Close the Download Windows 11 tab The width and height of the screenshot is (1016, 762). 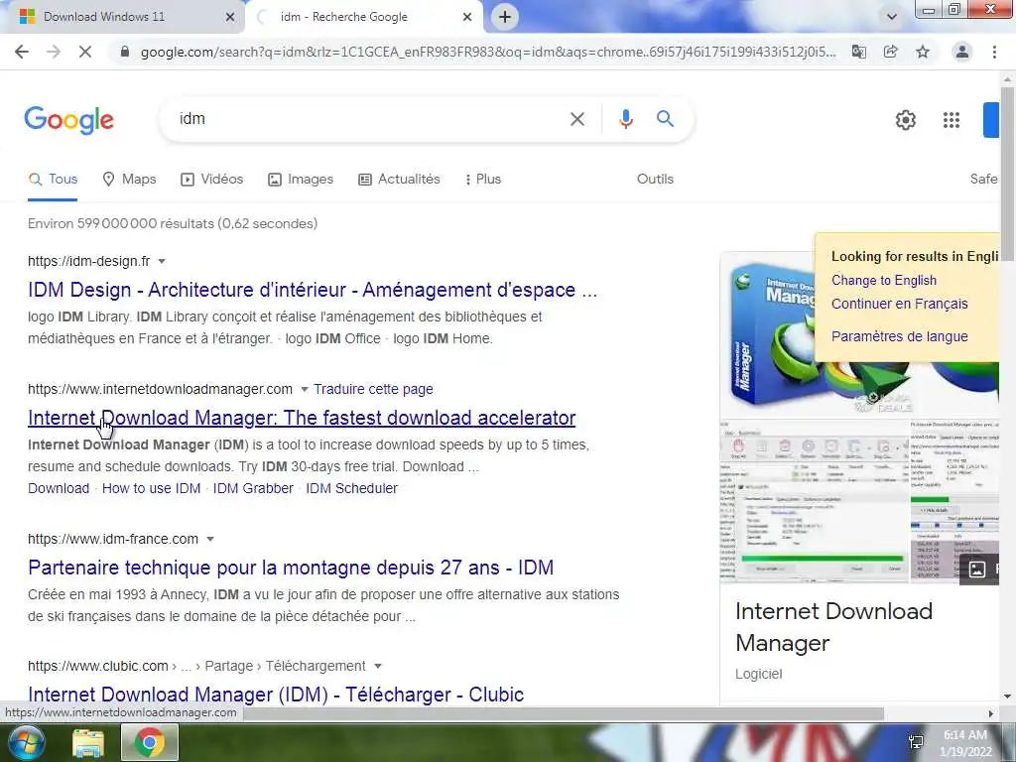tap(230, 17)
